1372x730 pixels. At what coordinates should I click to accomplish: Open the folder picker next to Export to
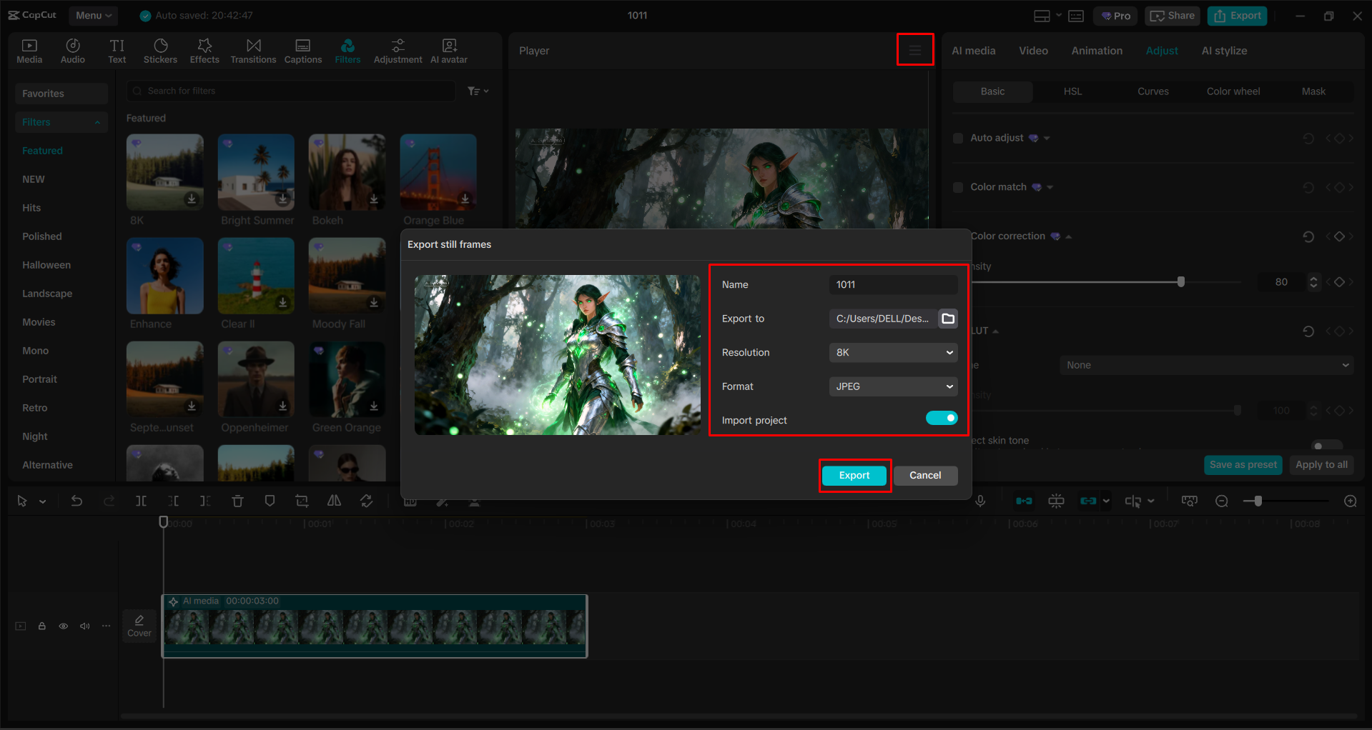(947, 319)
